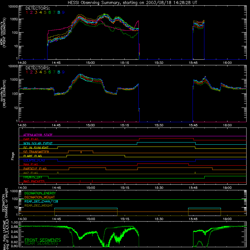Click 'DETECTORS:' label in the front segments plot

tap(37, 8)
